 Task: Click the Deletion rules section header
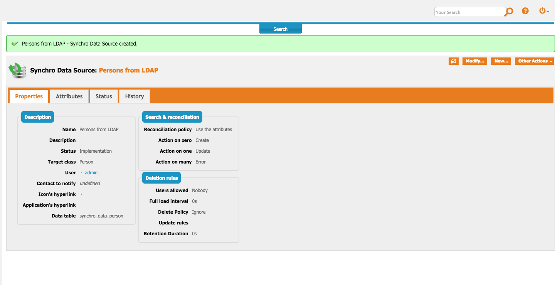pyautogui.click(x=161, y=178)
